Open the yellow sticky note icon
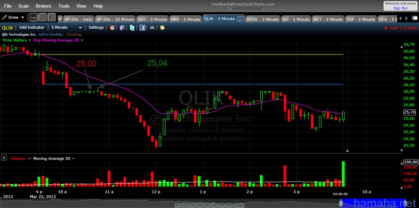Screen dimensions: 419x208 pos(162,27)
